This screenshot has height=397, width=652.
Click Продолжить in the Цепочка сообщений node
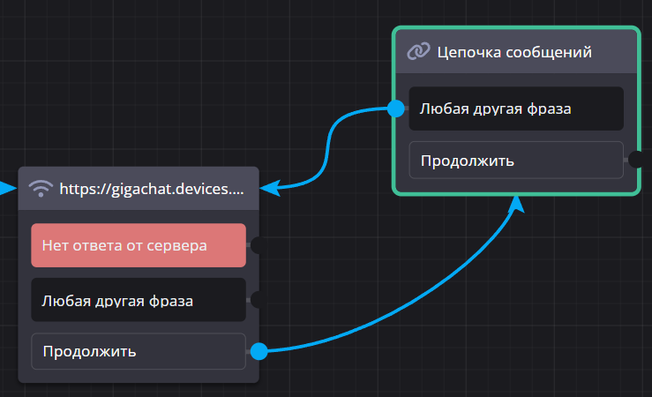tap(516, 161)
